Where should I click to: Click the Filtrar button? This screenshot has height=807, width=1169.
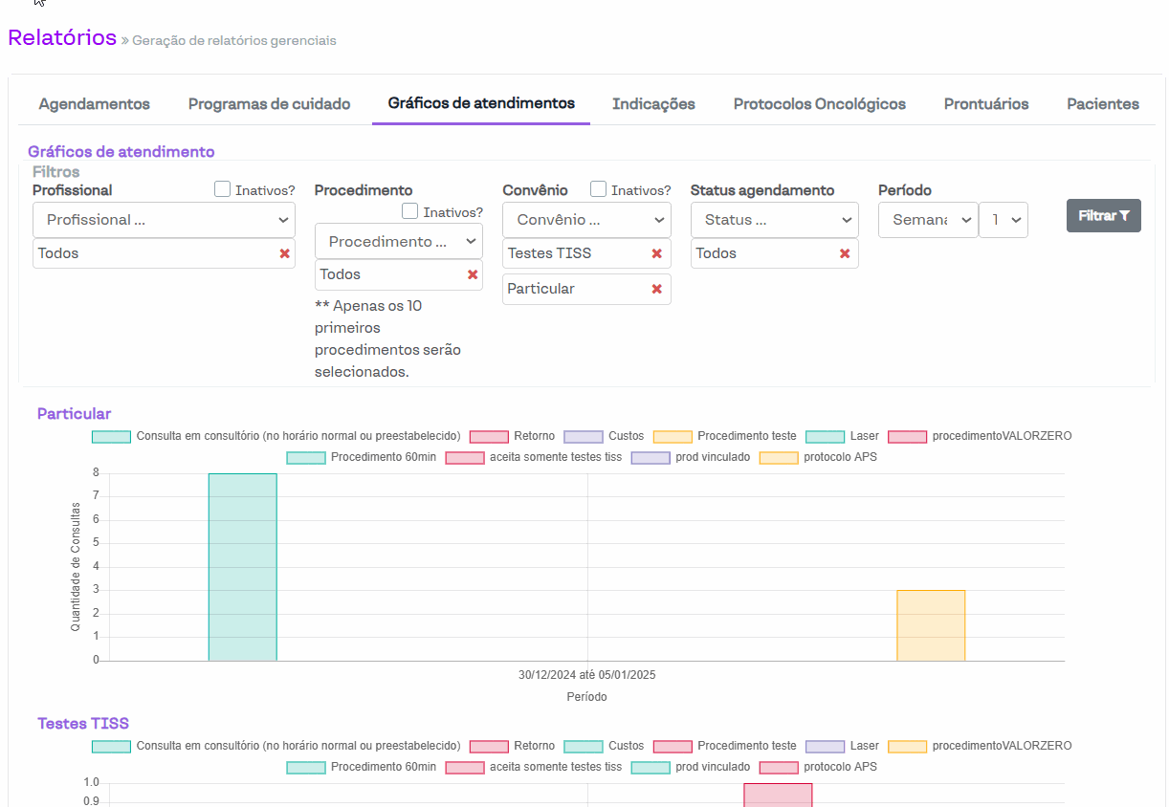pos(1103,216)
